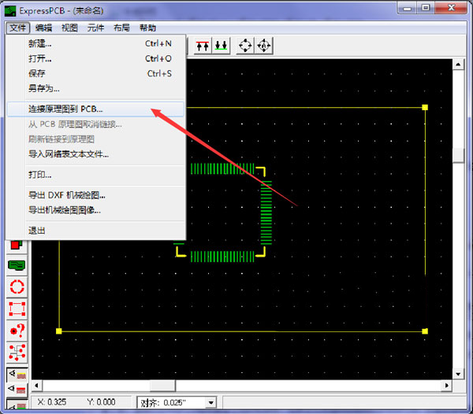Click the green pad row on component's right side
The width and height of the screenshot is (473, 414).
[x=266, y=213]
